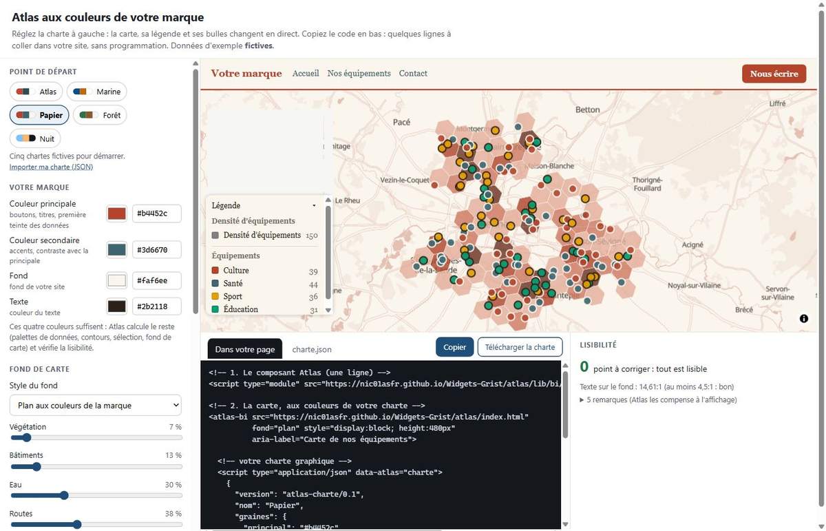Viewport: 826px width, 531px height.
Task: Click the Thorigné-Fouillard map label
Action: 647,184
